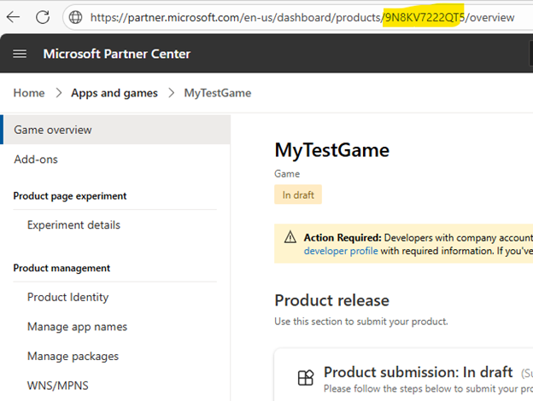
Task: Open Experiment details page
Action: coord(73,224)
